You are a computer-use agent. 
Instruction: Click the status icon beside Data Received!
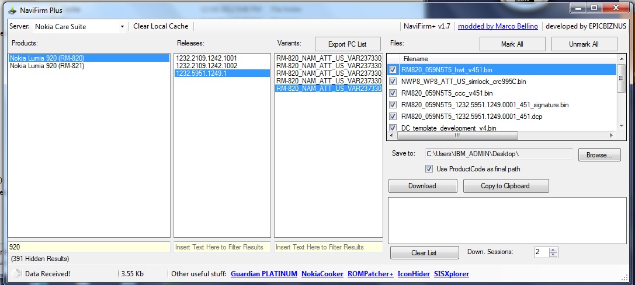[x=16, y=274]
